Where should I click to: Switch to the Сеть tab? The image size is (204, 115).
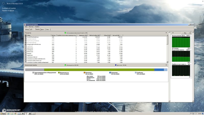pos(47,29)
